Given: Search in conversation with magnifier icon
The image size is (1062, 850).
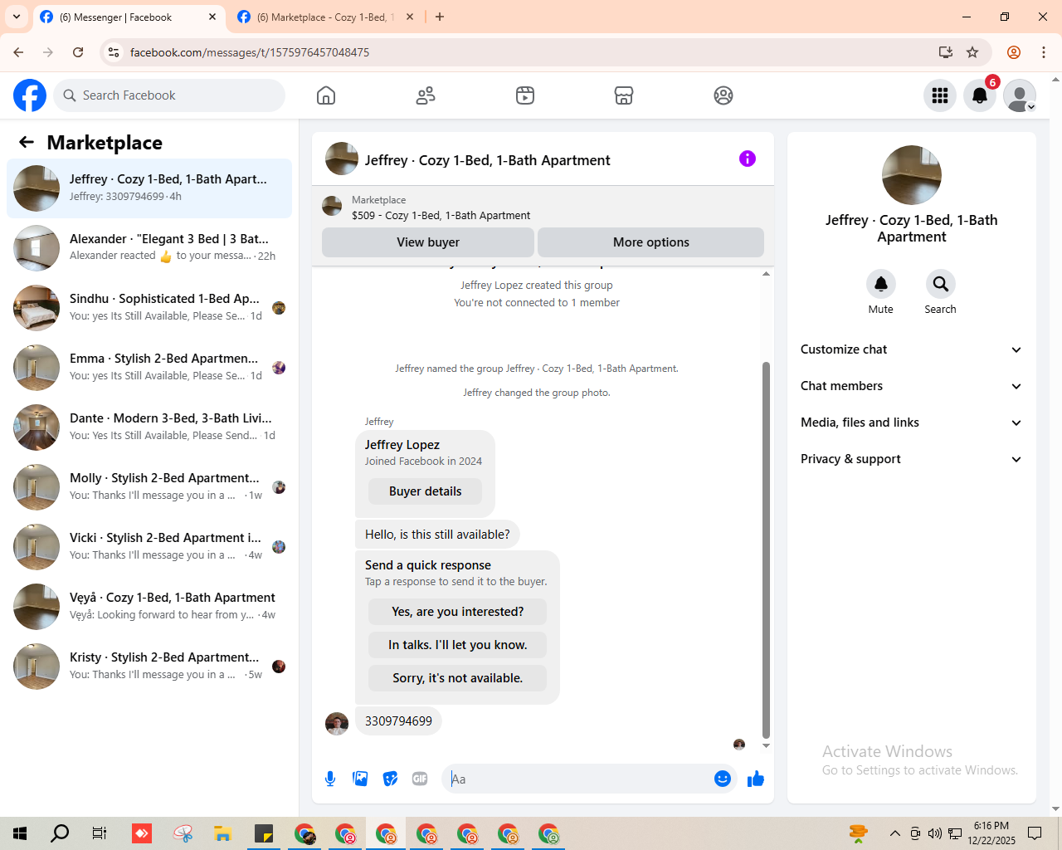Looking at the screenshot, I should click(x=941, y=284).
